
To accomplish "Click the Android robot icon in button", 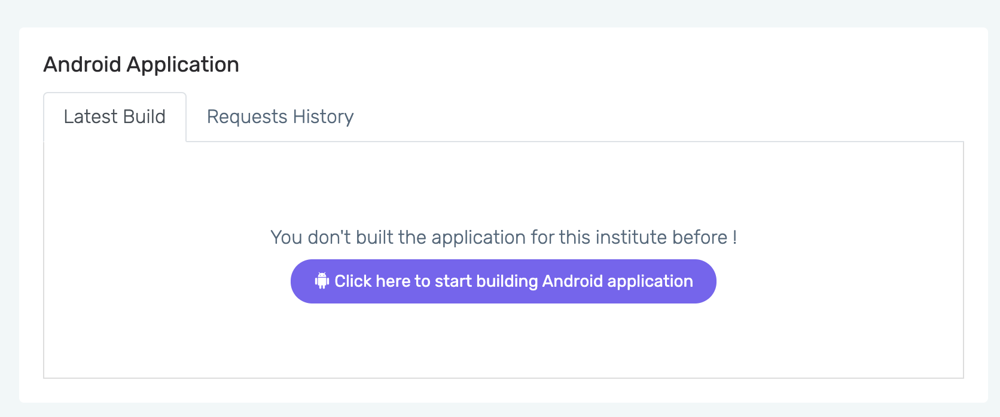I will tap(322, 281).
